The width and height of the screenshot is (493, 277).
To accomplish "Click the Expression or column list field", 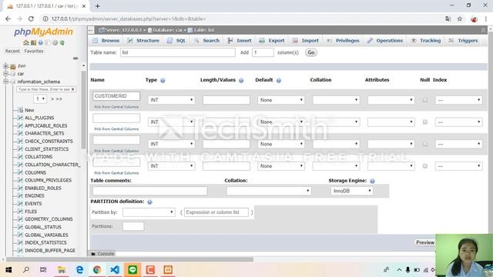I will click(x=216, y=212).
